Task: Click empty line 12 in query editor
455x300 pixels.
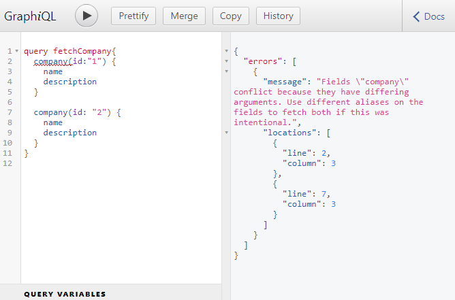Action: coord(102,163)
